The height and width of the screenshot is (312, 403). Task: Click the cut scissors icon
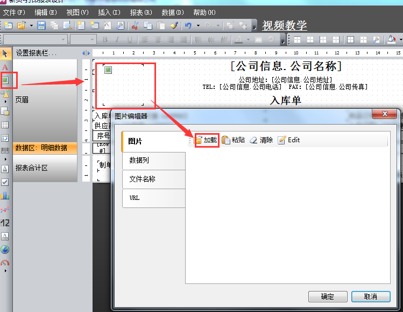pos(135,25)
